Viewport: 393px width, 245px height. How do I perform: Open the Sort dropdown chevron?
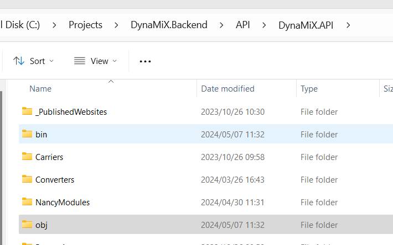tap(52, 61)
